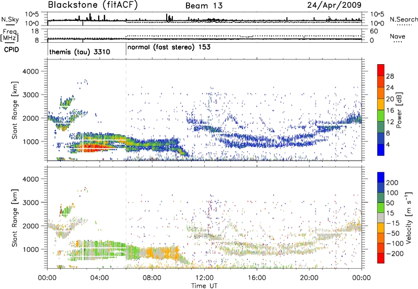The image size is (418, 289).
Task: Click the Time UT axis label
Action: 204,286
